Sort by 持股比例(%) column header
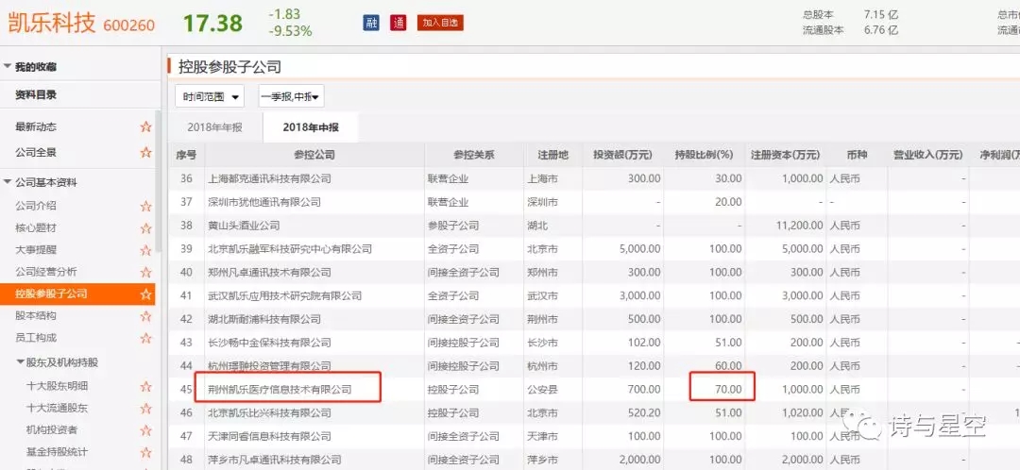1020x470 pixels. [705, 156]
